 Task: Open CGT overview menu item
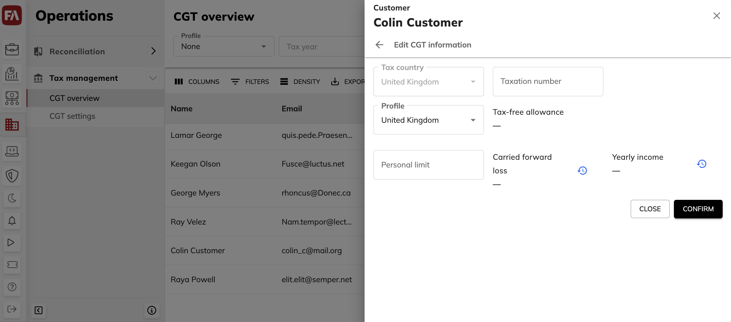click(x=96, y=98)
